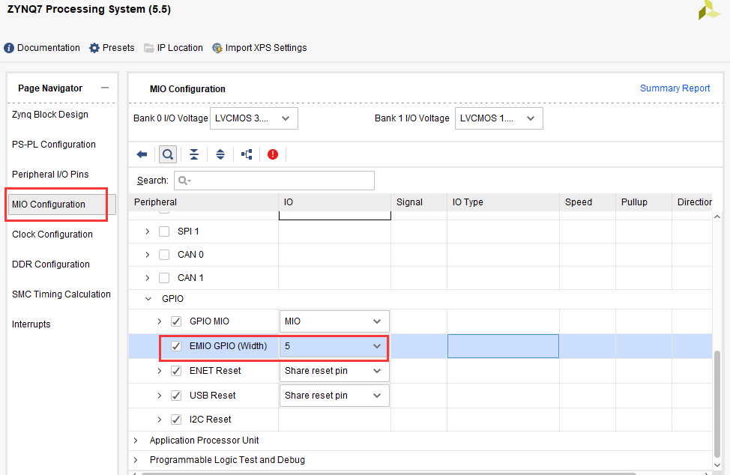Click scrollbar up arrow
730x475 pixels.
pyautogui.click(x=717, y=217)
